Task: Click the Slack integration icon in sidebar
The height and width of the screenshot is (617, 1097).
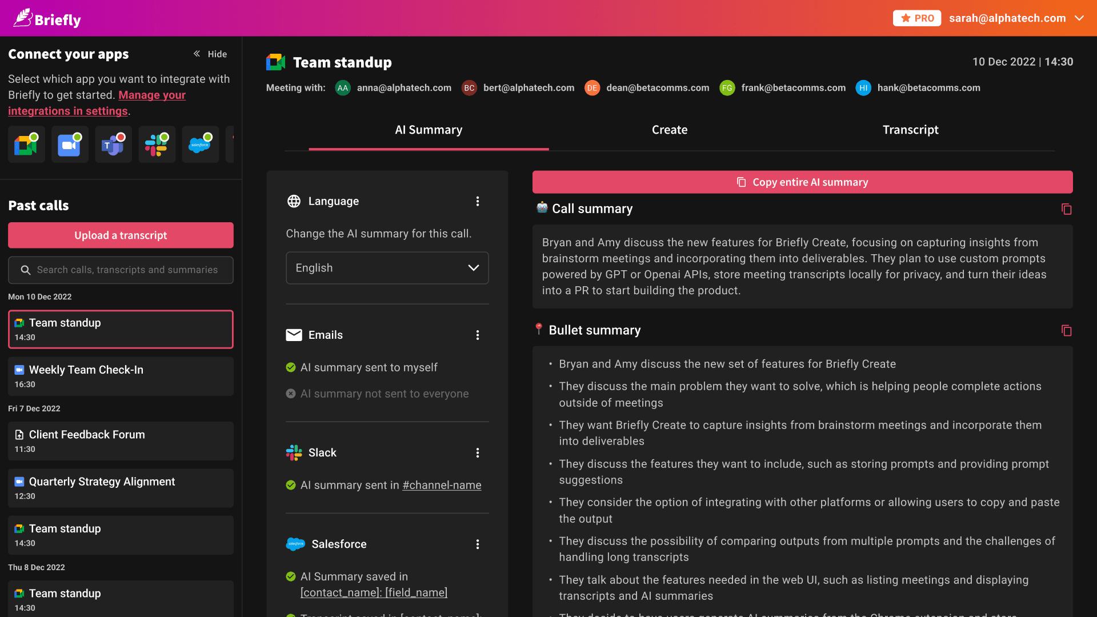Action: 157,145
